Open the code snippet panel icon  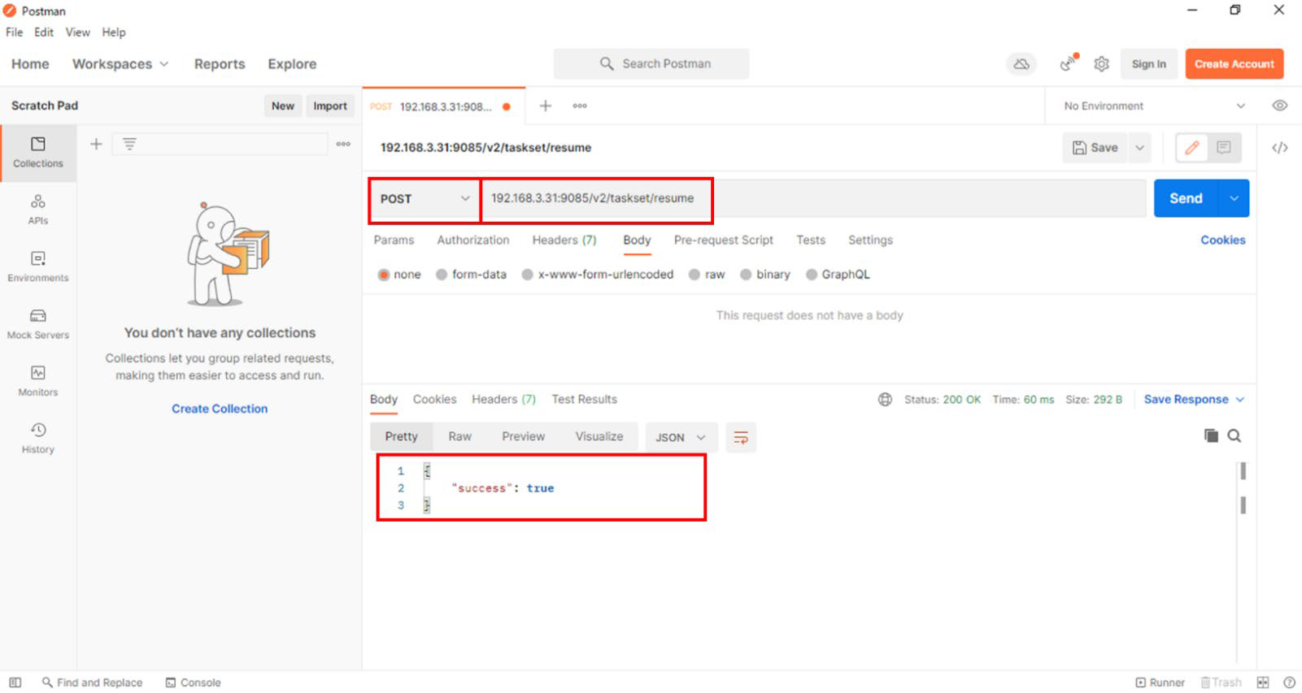tap(1279, 148)
